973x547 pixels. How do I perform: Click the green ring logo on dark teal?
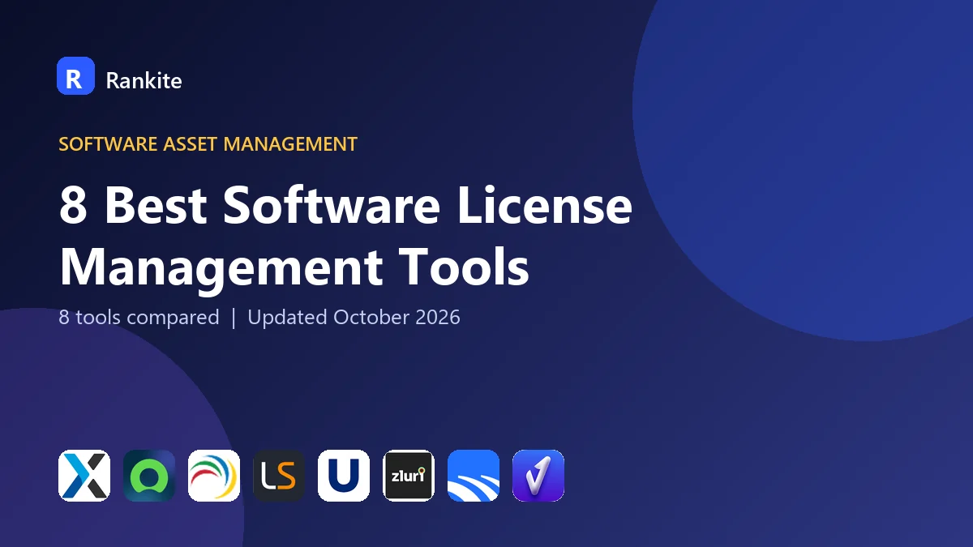[149, 476]
